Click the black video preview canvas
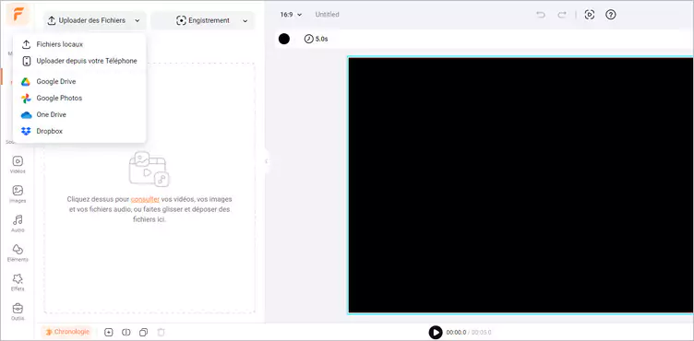Viewport: 694px width, 341px height. 520,185
